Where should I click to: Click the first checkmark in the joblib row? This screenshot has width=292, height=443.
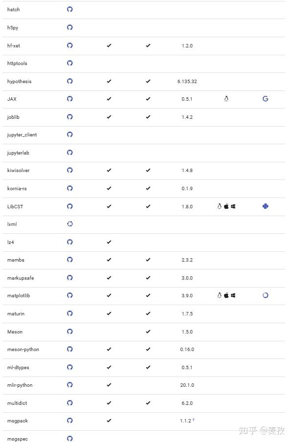pyautogui.click(x=109, y=117)
